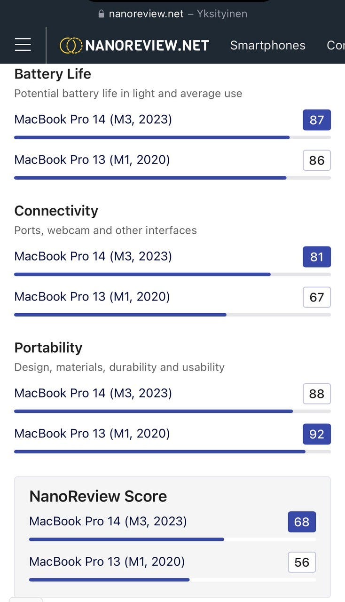345x602 pixels.
Task: Click the Battery Life score 86 badge
Action: tap(316, 160)
